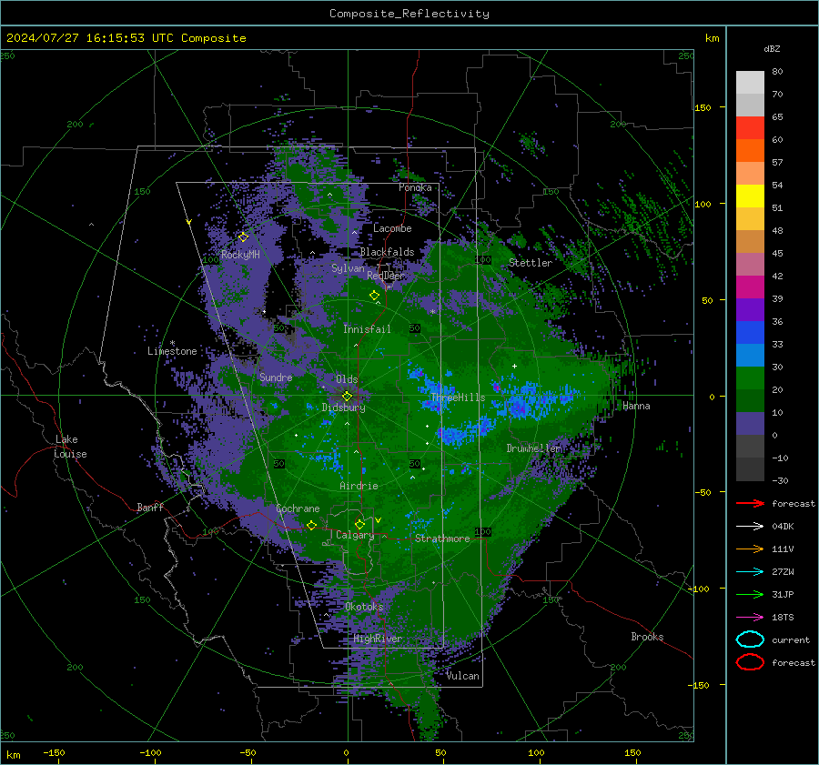Click the Okotoks city label
Image resolution: width=819 pixels, height=765 pixels.
[x=364, y=607]
